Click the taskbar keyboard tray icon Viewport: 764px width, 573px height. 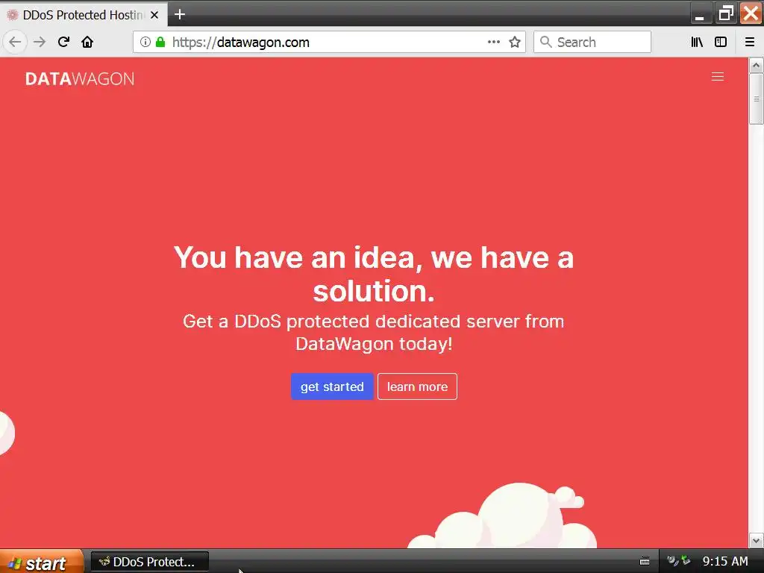coord(644,562)
